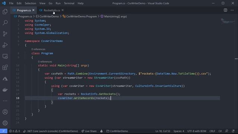This screenshot has height=134, width=238.
Task: Open the Accounts menu icon
Action: 5,112
